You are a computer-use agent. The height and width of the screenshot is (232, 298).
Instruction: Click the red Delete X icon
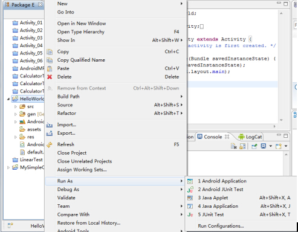point(50,77)
